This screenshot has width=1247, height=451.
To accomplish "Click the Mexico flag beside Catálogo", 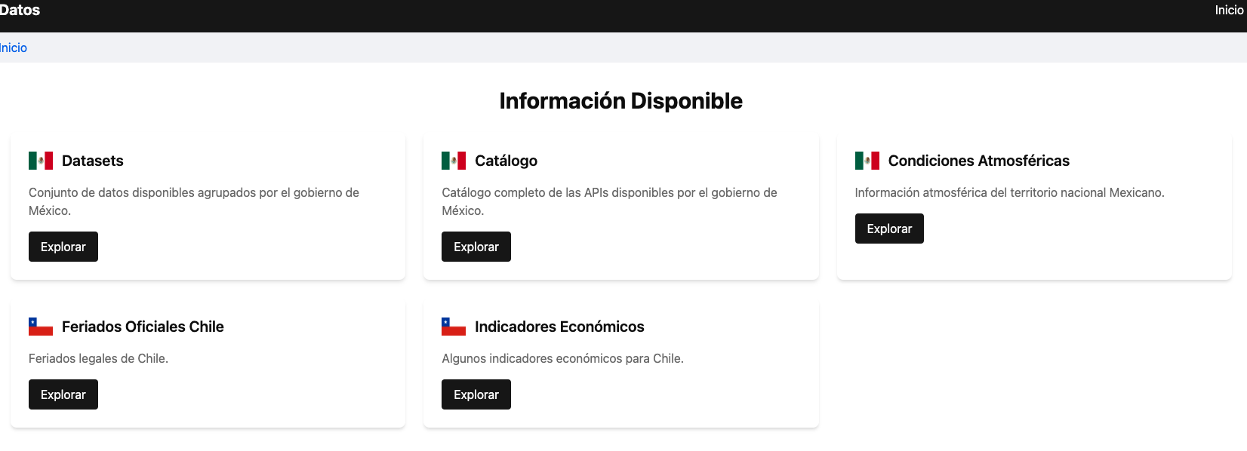I will 454,161.
